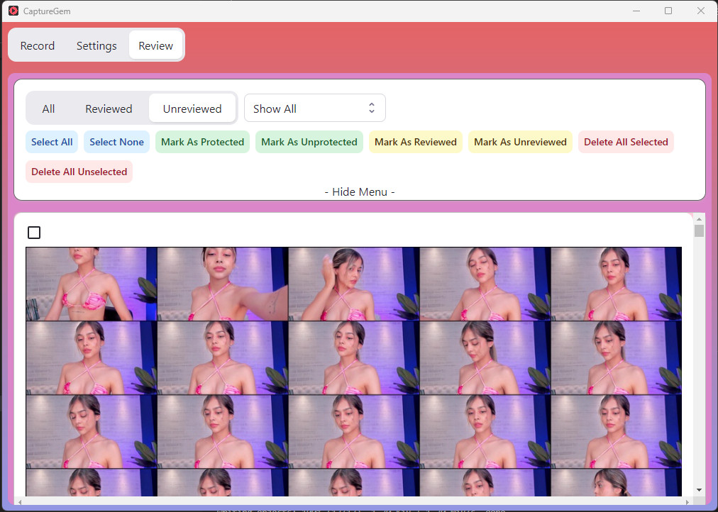
Task: Click the vertical scrollbar up arrow
Action: (x=699, y=218)
